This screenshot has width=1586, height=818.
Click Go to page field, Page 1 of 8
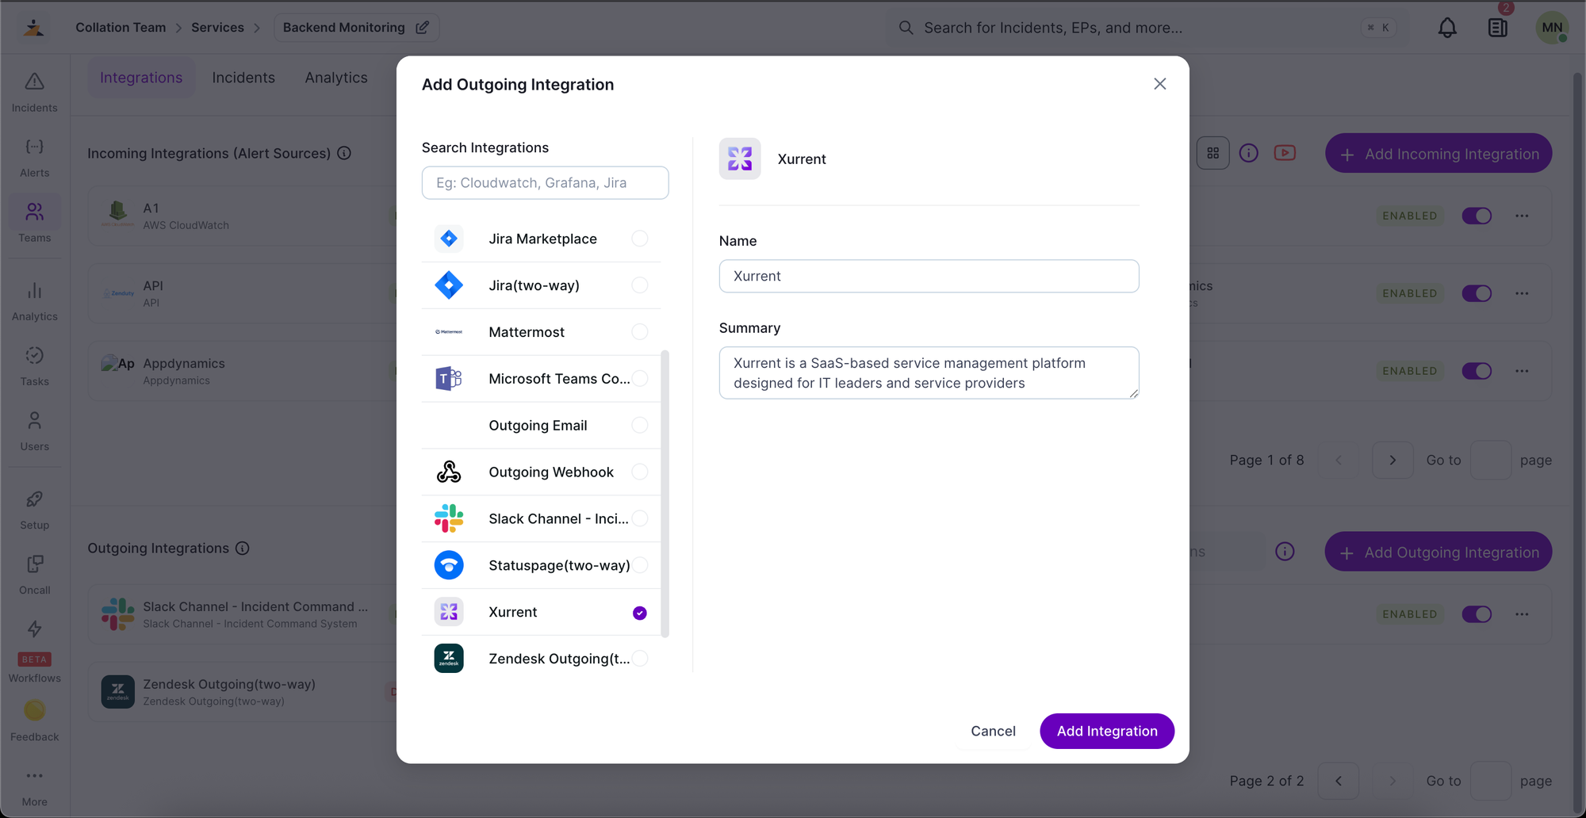pos(1491,460)
